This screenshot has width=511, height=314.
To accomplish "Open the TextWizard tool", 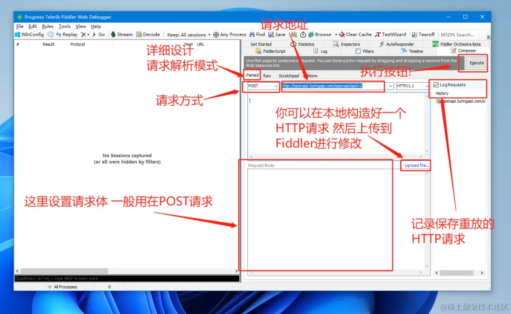I will point(391,35).
